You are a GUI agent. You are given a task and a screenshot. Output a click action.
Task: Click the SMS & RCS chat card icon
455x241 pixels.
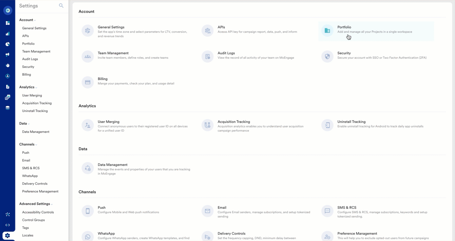[327, 211]
